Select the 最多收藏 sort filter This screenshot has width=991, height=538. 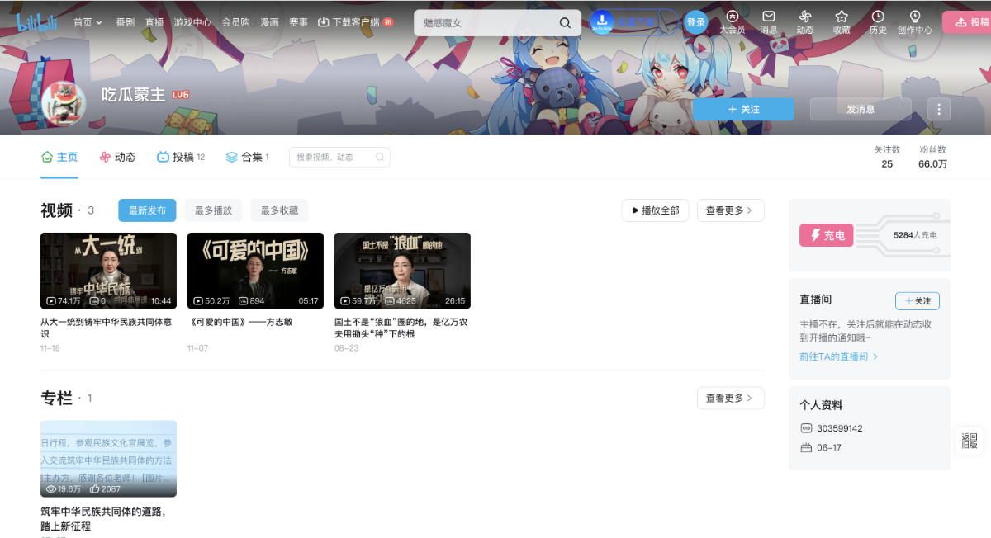(279, 210)
